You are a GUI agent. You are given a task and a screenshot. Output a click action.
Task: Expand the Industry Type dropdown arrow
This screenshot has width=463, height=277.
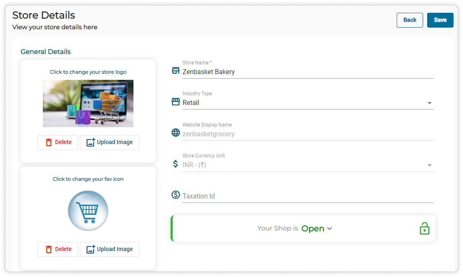(x=429, y=103)
